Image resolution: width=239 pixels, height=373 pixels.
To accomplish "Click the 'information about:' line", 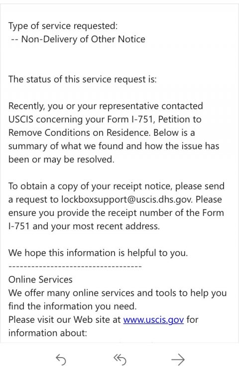I will pyautogui.click(x=48, y=333).
